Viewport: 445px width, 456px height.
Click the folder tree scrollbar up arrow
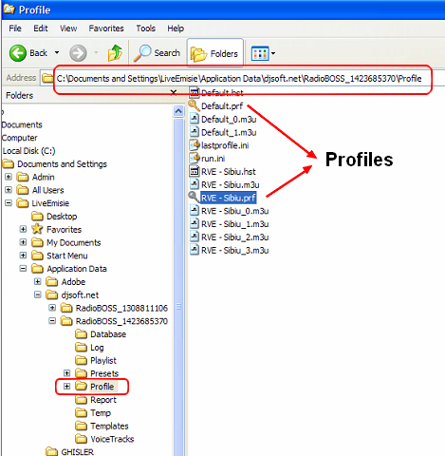[x=178, y=111]
